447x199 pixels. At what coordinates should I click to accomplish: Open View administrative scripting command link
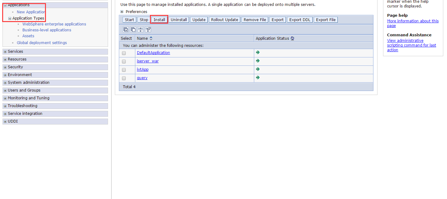pyautogui.click(x=412, y=45)
